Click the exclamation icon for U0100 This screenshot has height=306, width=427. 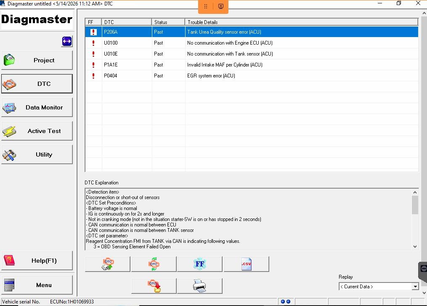coord(93,43)
